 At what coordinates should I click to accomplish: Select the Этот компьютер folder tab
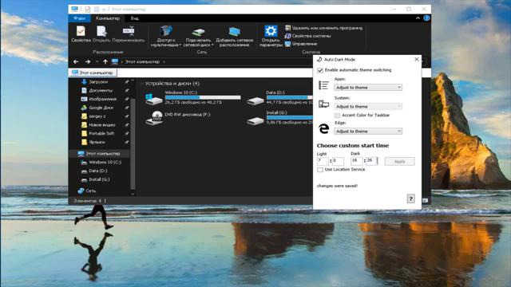(93, 73)
